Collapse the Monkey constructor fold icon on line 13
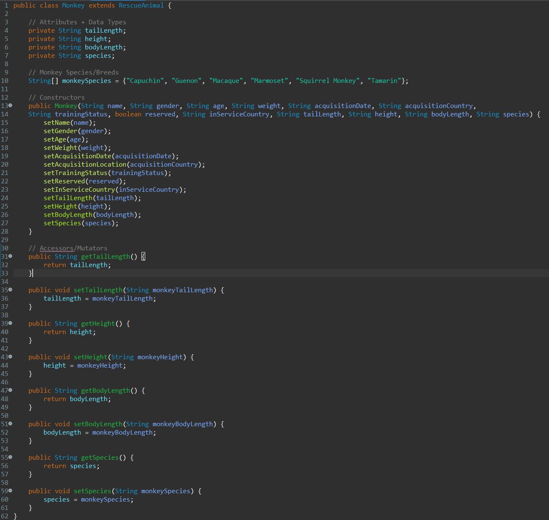The height and width of the screenshot is (520, 549). (x=10, y=106)
